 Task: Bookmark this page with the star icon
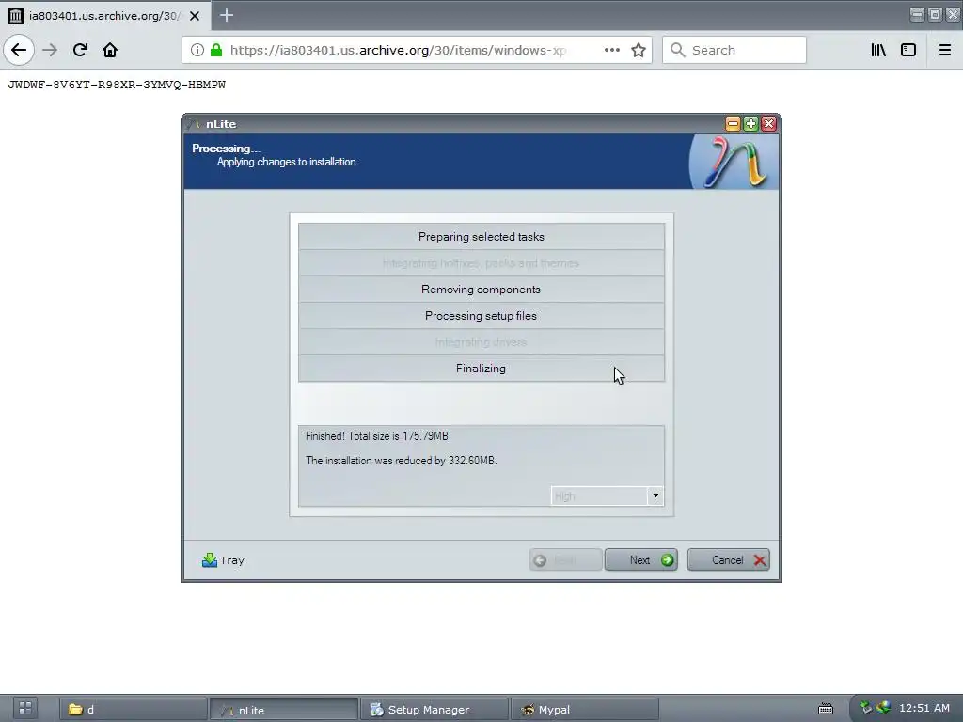click(x=639, y=50)
